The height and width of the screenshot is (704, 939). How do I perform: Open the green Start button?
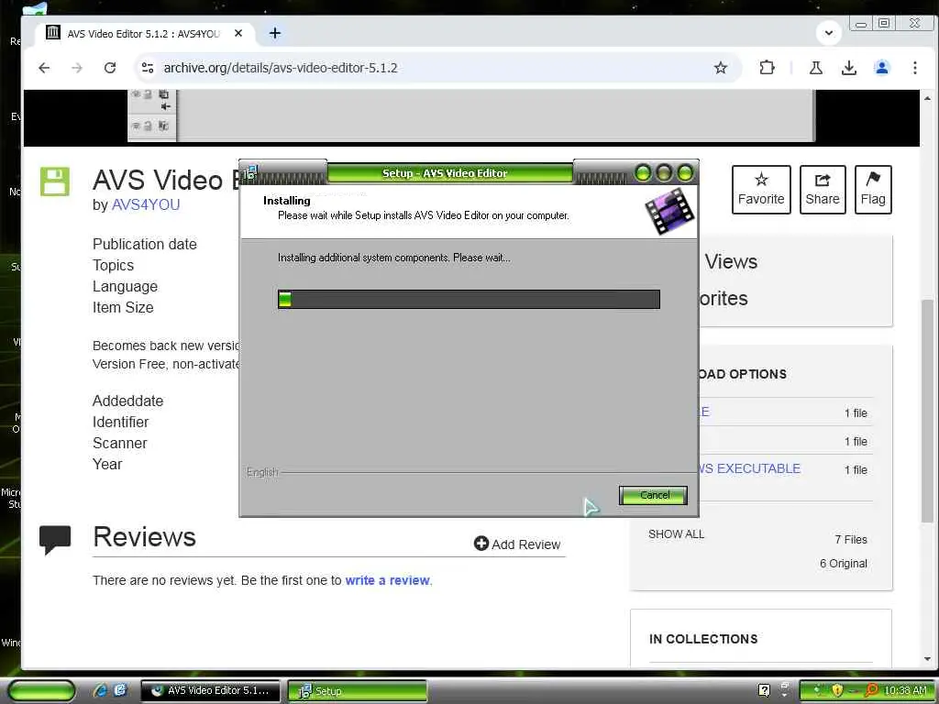tap(41, 691)
